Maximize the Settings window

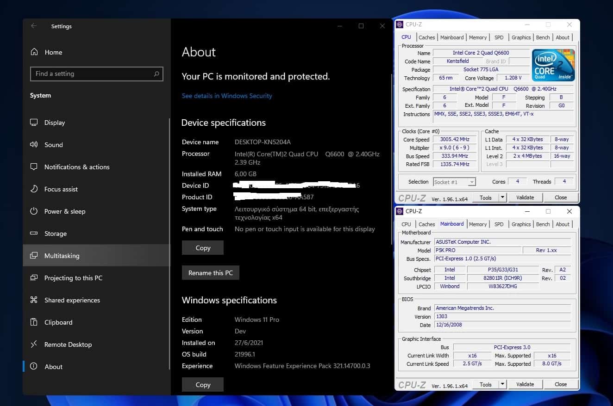pos(361,26)
